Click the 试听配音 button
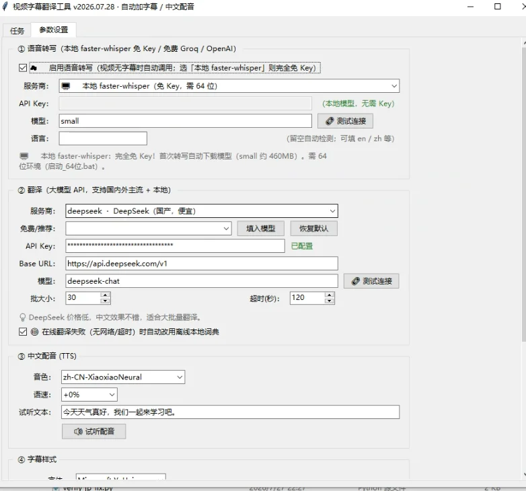The width and height of the screenshot is (526, 491). click(x=94, y=431)
